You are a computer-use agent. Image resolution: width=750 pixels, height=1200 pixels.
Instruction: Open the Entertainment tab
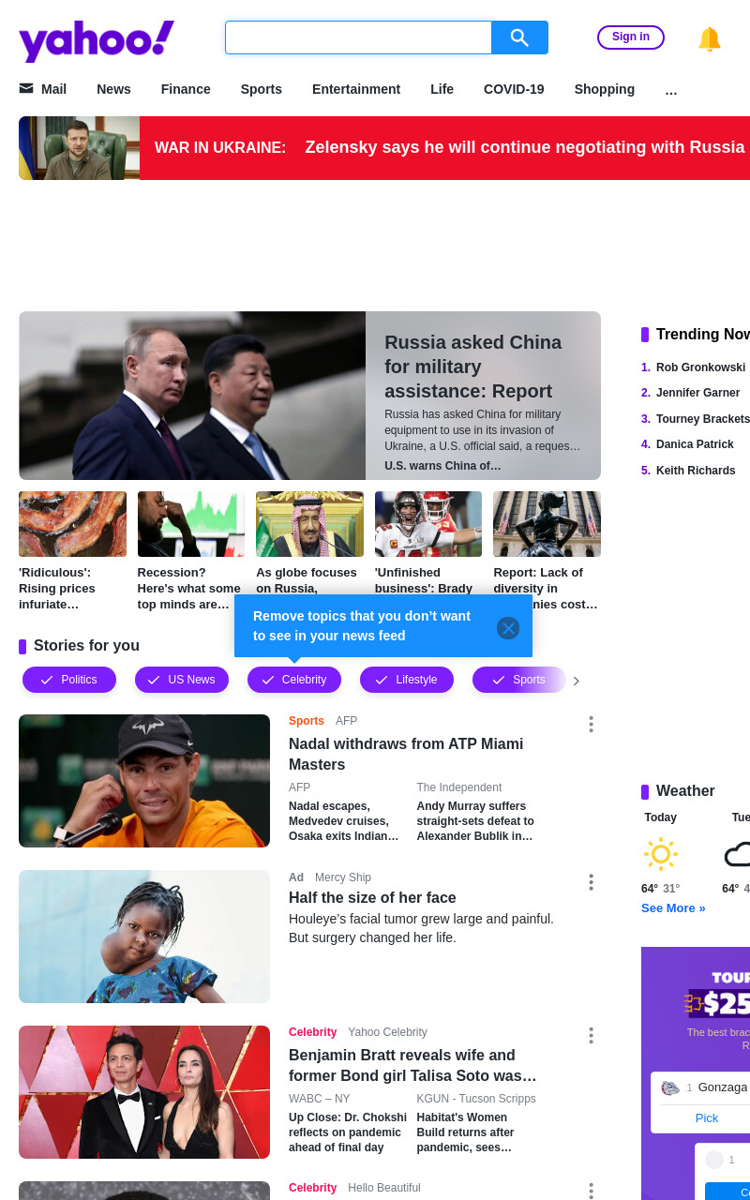tap(356, 89)
